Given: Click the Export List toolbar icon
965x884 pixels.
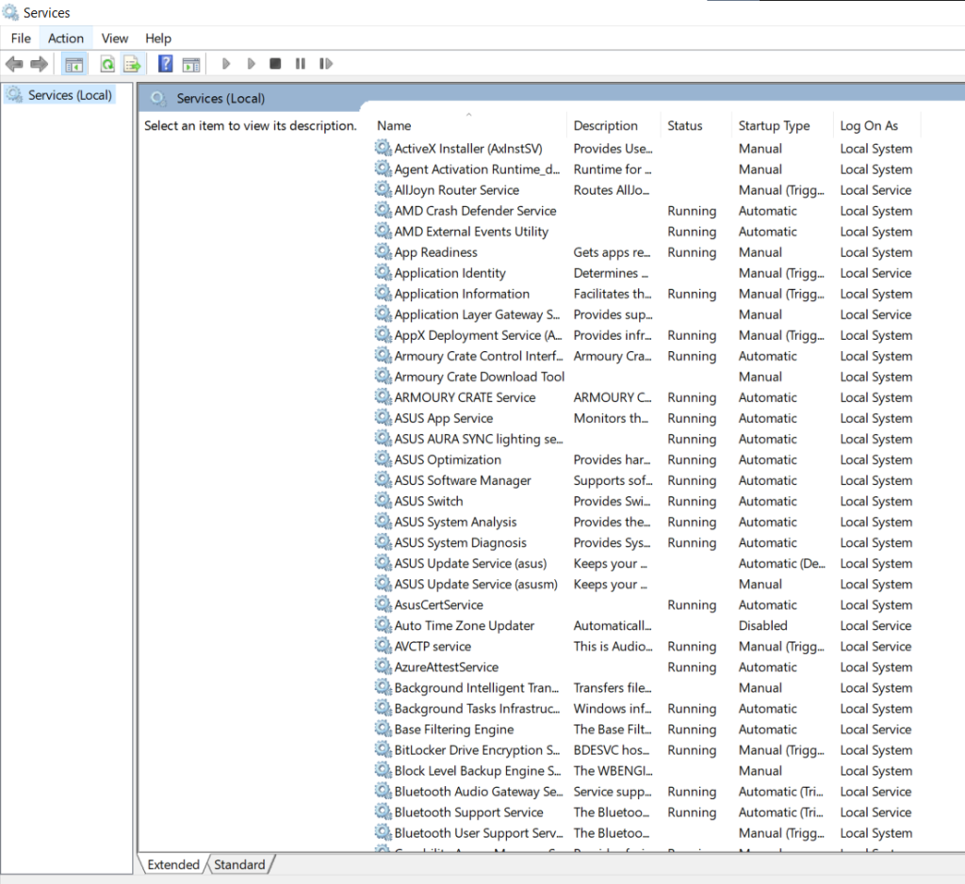Looking at the screenshot, I should 132,64.
